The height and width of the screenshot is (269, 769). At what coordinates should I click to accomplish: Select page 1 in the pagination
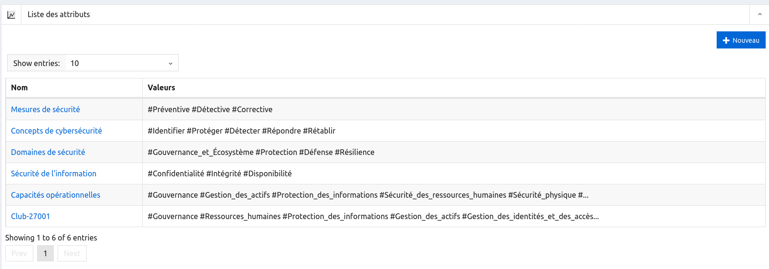[x=45, y=253]
